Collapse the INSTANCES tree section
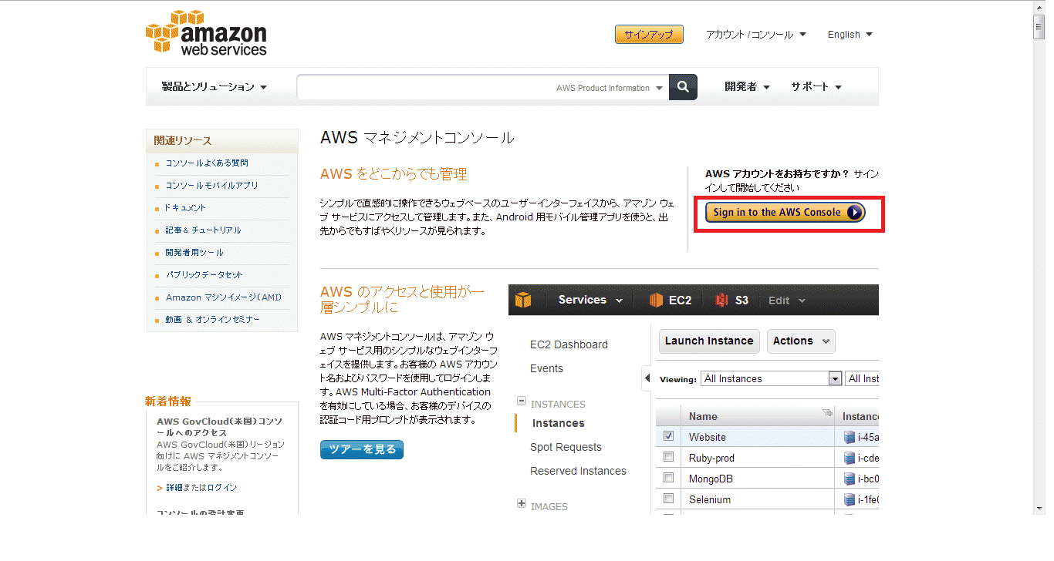The image size is (1054, 561). (x=522, y=401)
